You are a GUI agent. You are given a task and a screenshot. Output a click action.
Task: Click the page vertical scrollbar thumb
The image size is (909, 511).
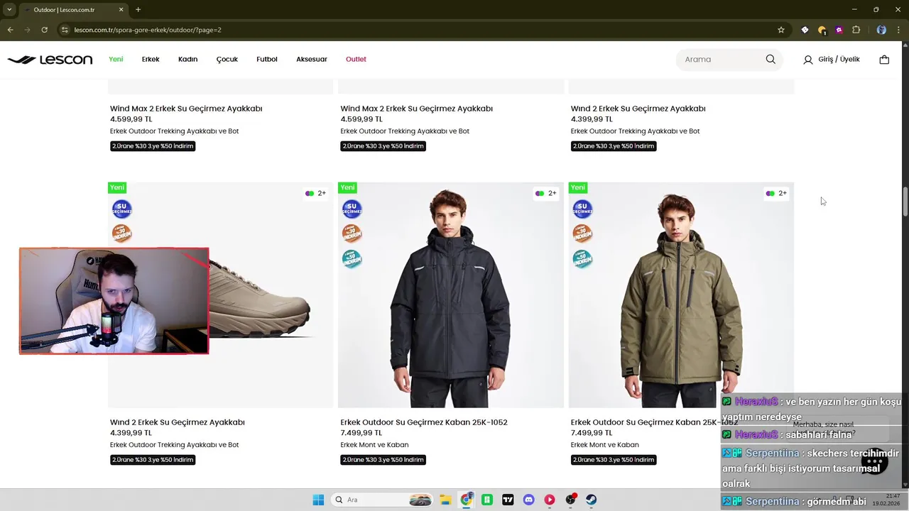click(x=905, y=202)
